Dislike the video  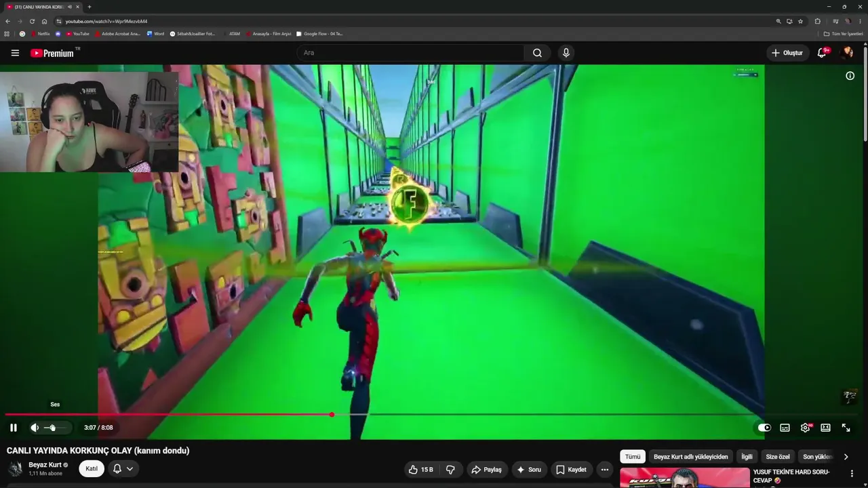point(450,470)
